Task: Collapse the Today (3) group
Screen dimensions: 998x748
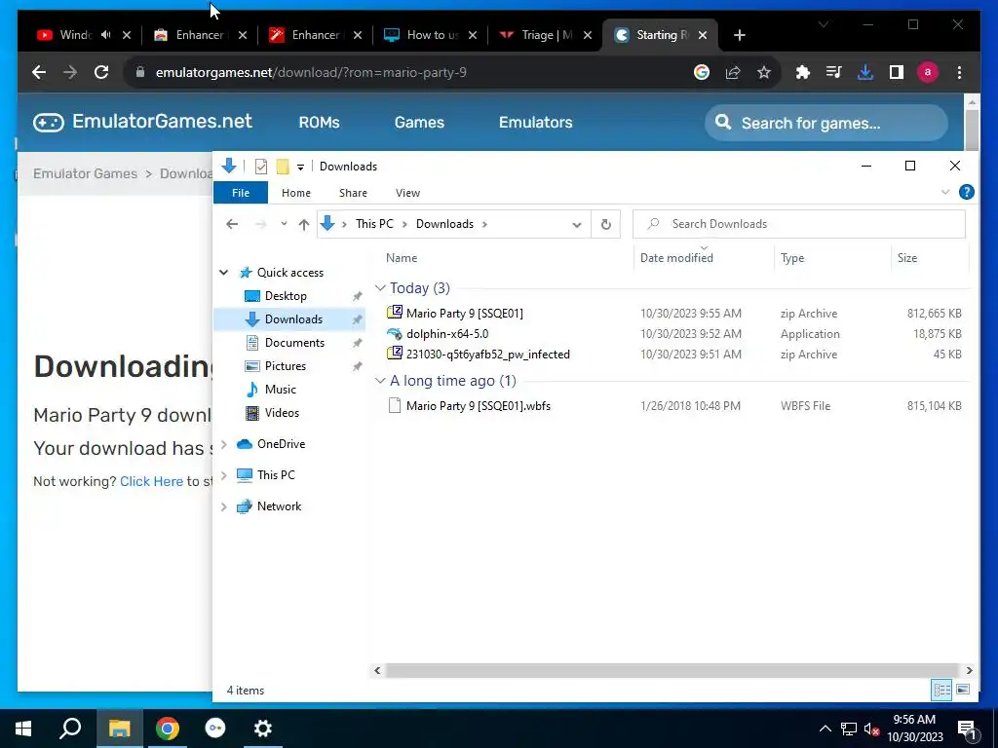Action: pyautogui.click(x=380, y=288)
